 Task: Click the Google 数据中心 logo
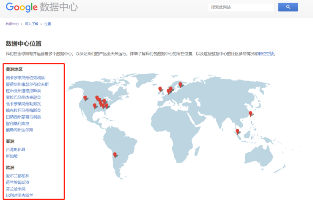point(41,7)
